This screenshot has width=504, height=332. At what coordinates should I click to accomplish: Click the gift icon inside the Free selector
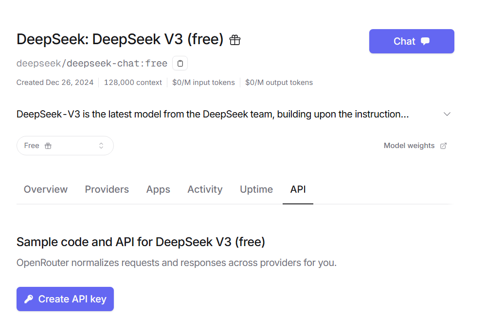(48, 146)
